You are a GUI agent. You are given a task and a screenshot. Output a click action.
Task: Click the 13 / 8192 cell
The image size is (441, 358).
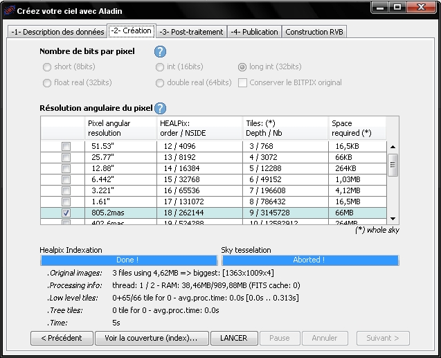coord(199,157)
